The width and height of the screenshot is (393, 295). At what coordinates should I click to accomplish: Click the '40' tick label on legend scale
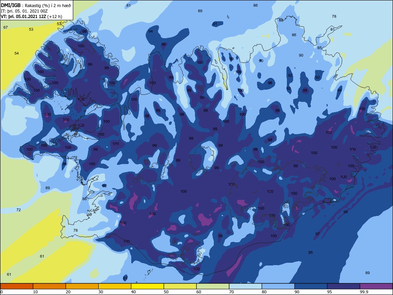[133, 292]
